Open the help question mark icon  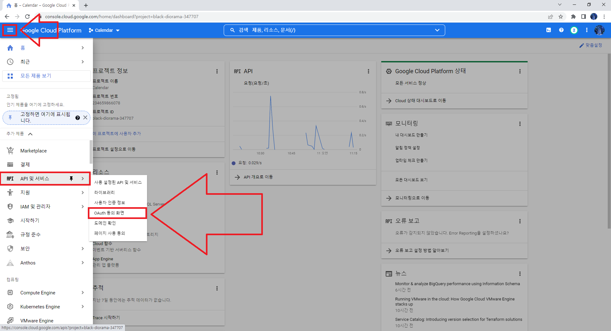561,30
